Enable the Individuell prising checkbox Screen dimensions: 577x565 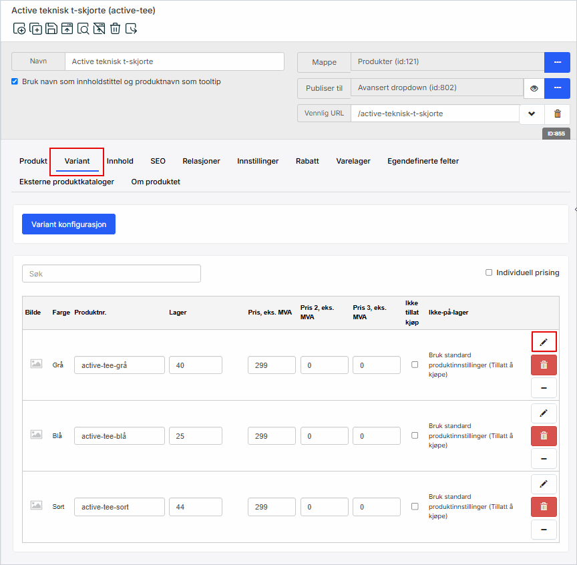(x=489, y=272)
